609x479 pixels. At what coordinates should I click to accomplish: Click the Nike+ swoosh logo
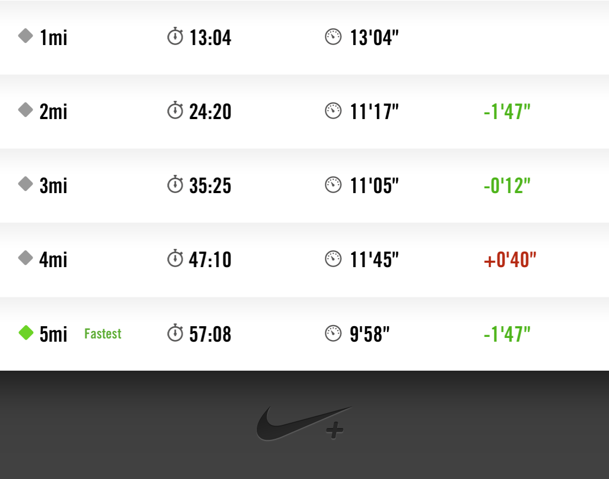coord(303,424)
